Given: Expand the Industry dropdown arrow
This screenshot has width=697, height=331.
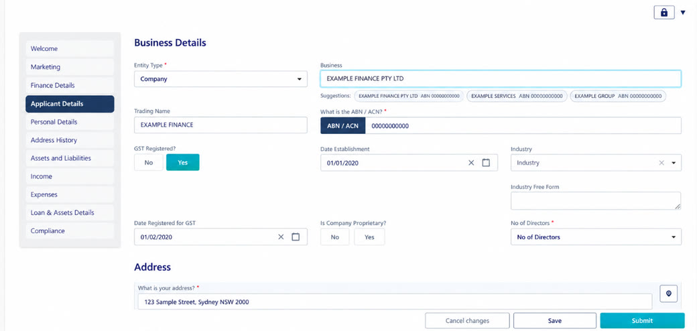Looking at the screenshot, I should [x=674, y=163].
